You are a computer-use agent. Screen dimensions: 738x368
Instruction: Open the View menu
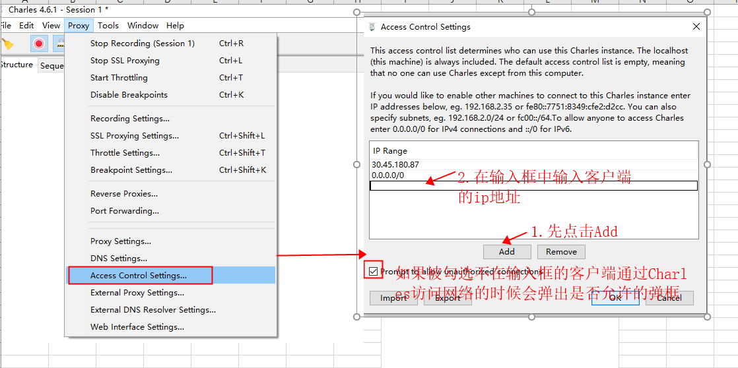click(51, 25)
